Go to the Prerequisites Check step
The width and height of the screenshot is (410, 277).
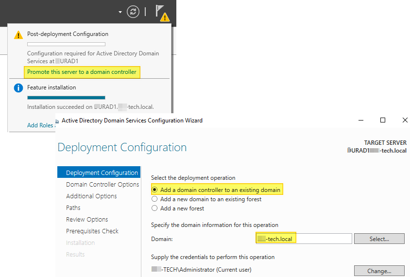click(x=92, y=231)
